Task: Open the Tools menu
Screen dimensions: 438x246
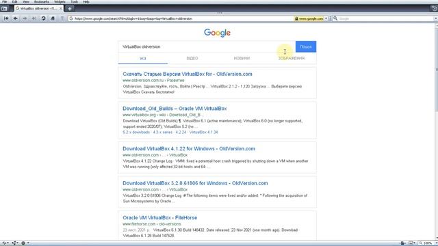Action: point(75,1)
